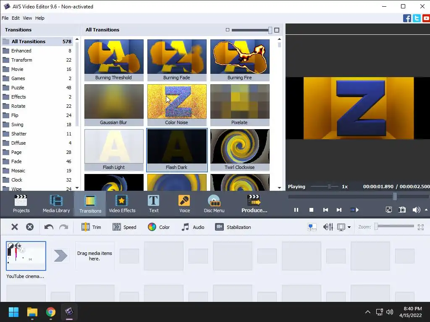Open the Color correction tool
The image size is (430, 322).
point(158,227)
